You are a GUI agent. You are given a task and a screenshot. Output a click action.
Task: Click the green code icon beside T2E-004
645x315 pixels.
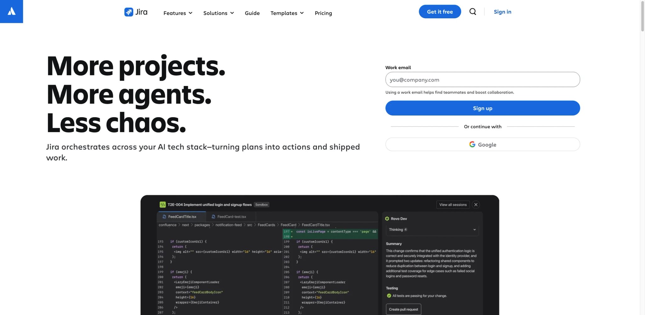pyautogui.click(x=163, y=204)
